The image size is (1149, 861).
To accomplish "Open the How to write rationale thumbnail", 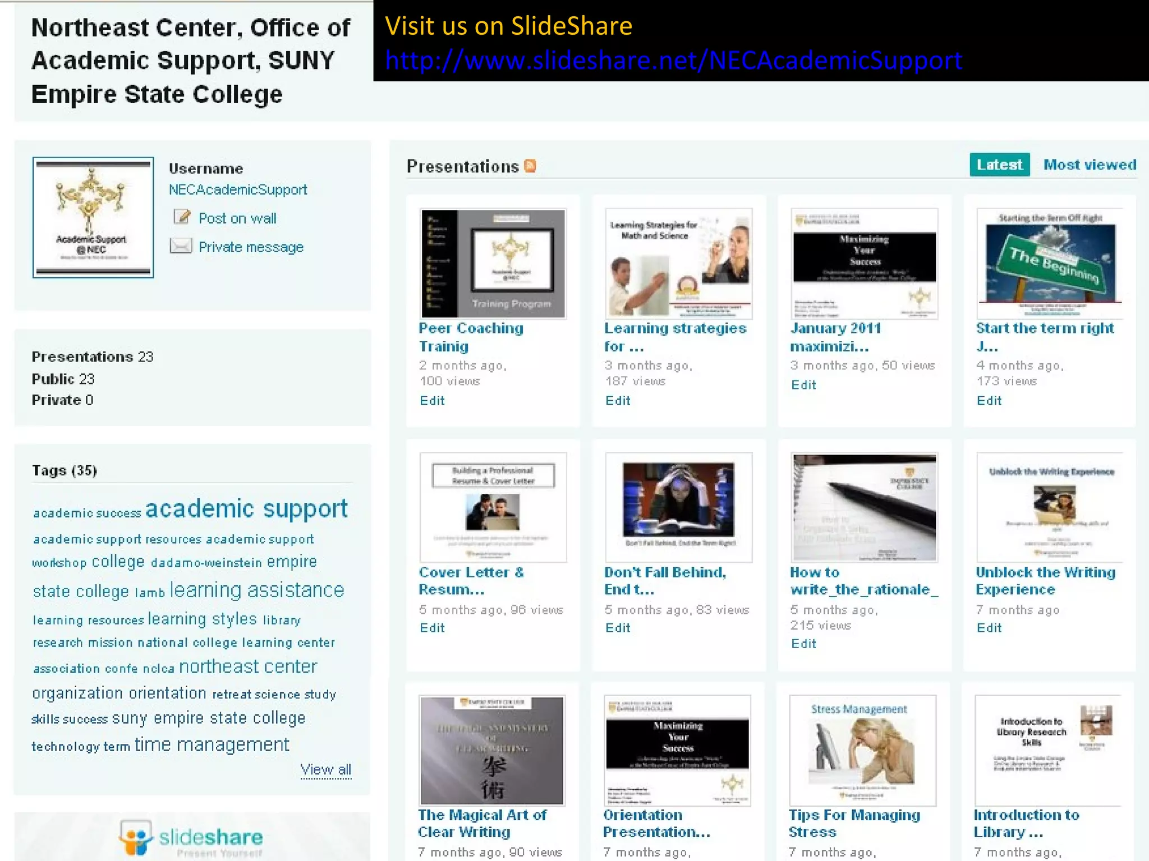I will [x=864, y=507].
